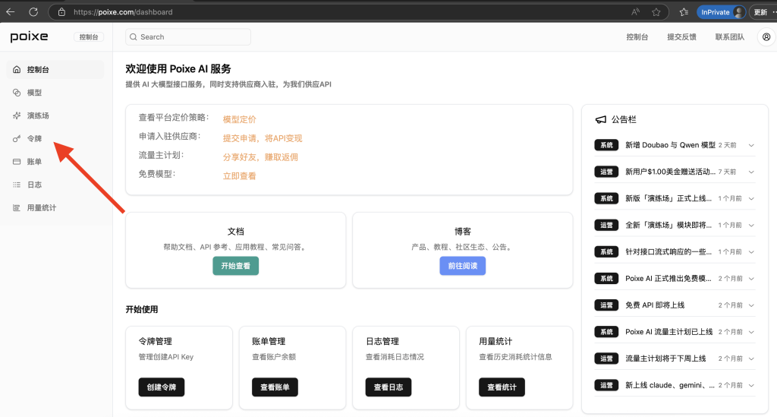Click the 账单 card icon
The width and height of the screenshot is (777, 417).
tap(17, 162)
